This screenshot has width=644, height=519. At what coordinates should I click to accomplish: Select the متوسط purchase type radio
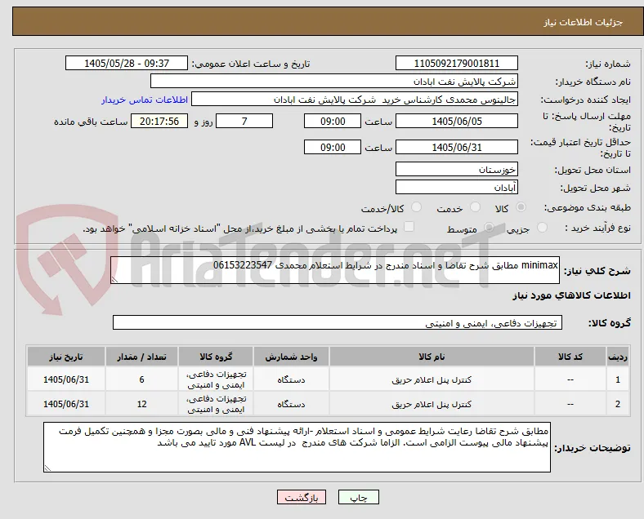pyautogui.click(x=489, y=228)
